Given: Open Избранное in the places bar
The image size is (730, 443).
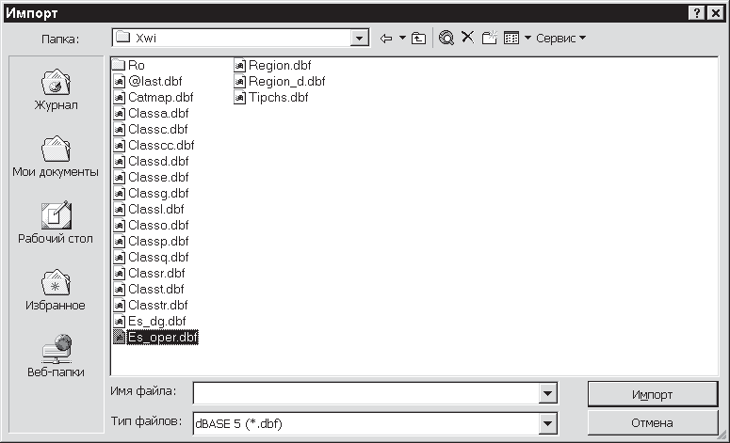Looking at the screenshot, I should (x=55, y=291).
